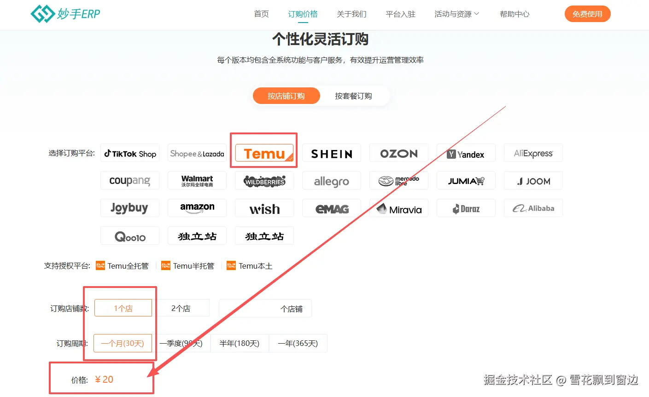Select the amazon platform tile
Screen dimensions: 649x397
pos(197,208)
